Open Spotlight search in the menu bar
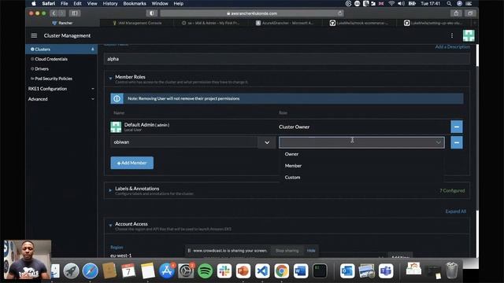Screen dimensions: 504x283 (x=449, y=3)
